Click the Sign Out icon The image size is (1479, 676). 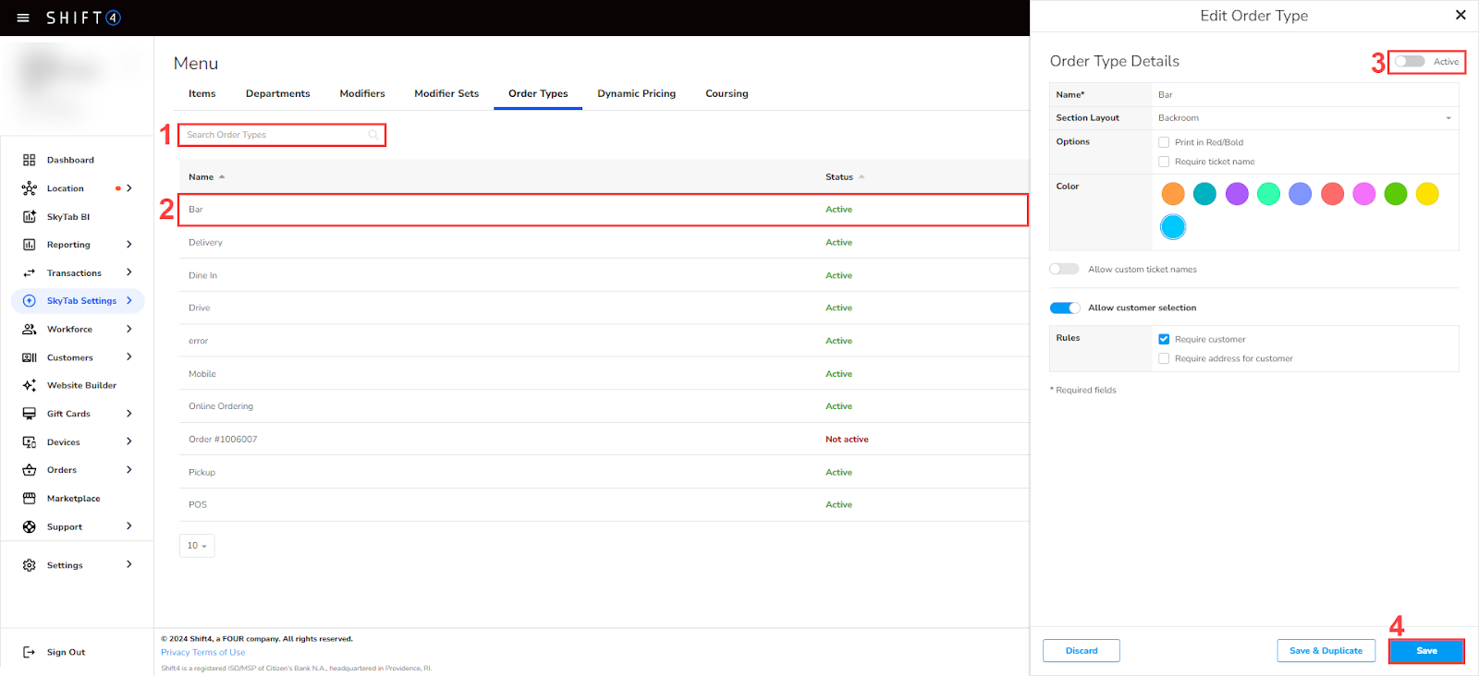coord(30,652)
